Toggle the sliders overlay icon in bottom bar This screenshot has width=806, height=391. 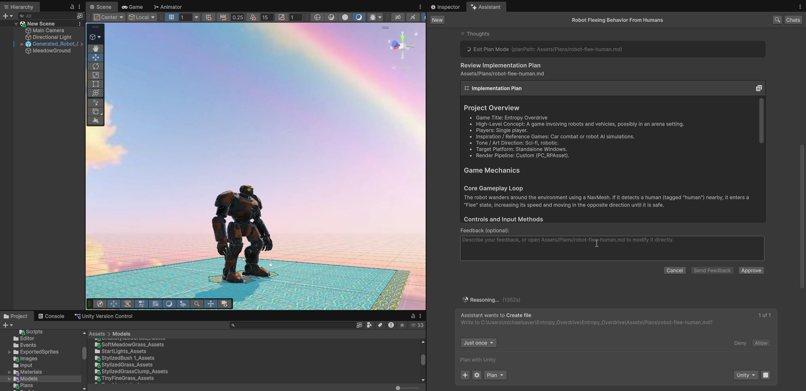point(141,304)
